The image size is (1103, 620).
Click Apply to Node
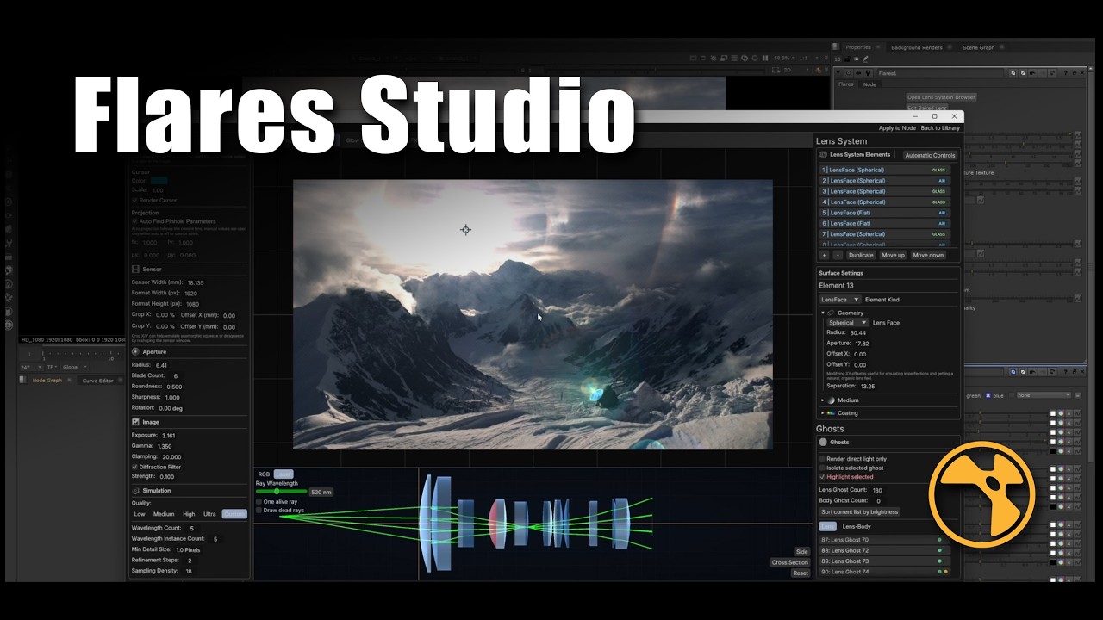click(897, 128)
